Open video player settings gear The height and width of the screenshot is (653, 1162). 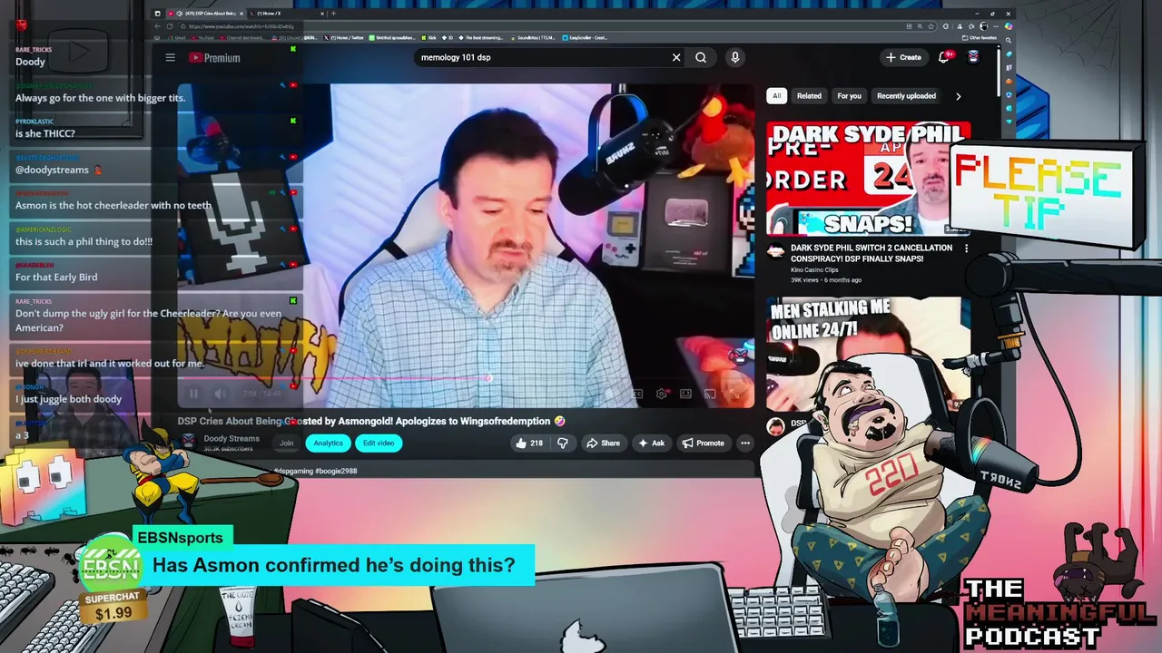[661, 394]
